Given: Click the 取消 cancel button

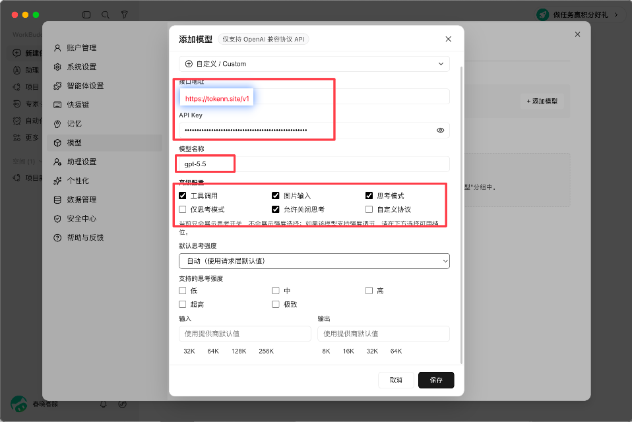Looking at the screenshot, I should 396,380.
